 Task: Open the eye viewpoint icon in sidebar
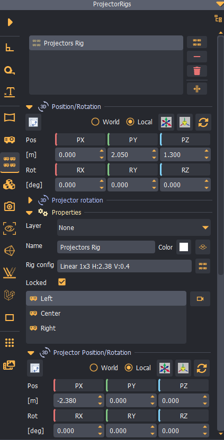10,228
